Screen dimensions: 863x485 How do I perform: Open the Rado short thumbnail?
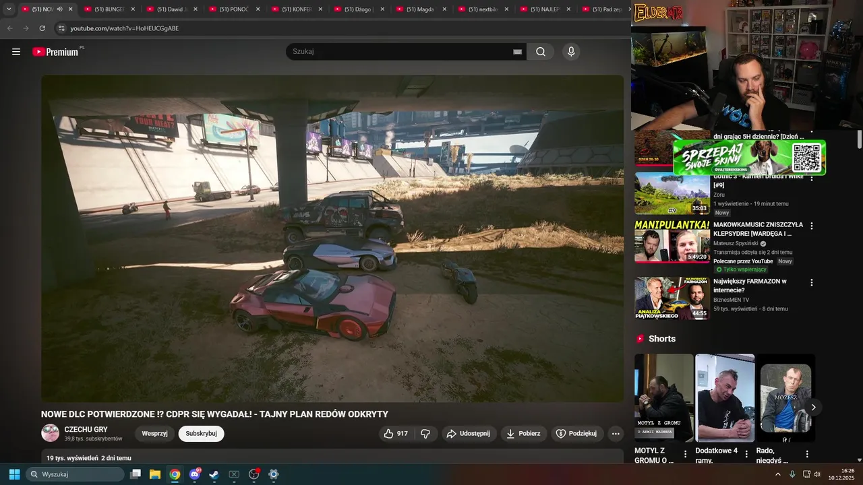[785, 397]
